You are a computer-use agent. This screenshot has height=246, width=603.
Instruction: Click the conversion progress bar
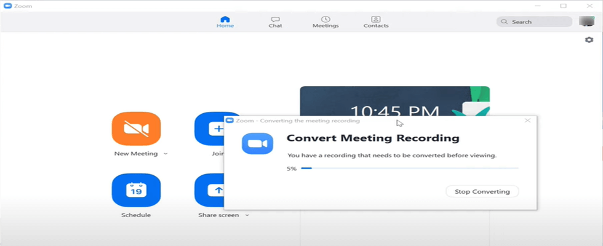410,169
